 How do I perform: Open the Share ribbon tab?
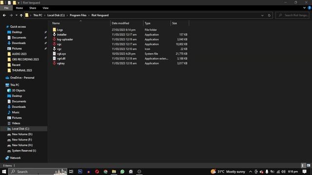coord(33,8)
